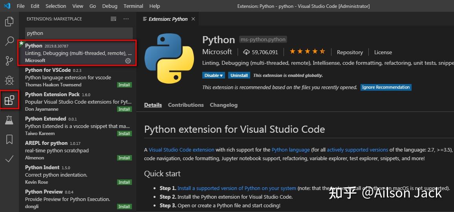This screenshot has height=212, width=454.
Task: Open the Source Control view
Action: tap(9, 61)
